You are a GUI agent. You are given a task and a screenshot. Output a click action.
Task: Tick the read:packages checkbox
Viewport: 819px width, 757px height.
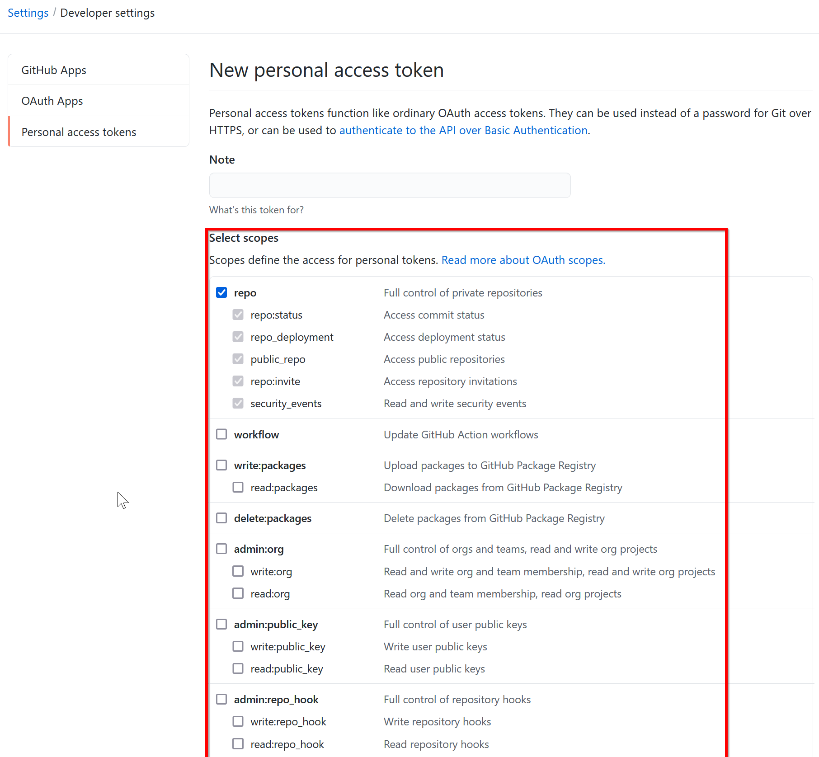(x=238, y=487)
